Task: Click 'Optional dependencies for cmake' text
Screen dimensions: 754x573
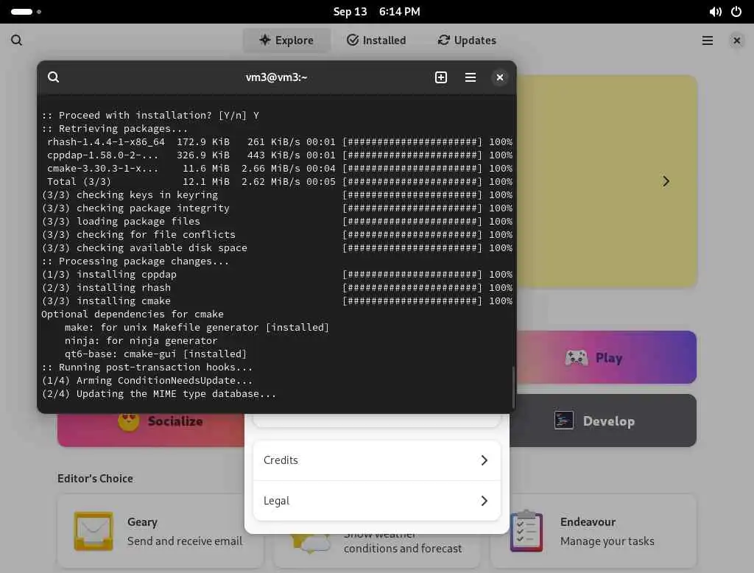Action: pos(133,314)
